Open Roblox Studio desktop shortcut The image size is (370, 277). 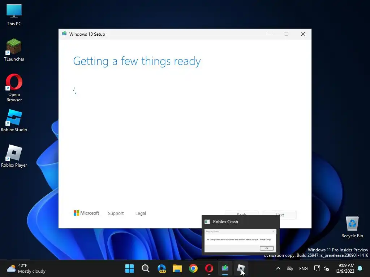[x=14, y=120]
